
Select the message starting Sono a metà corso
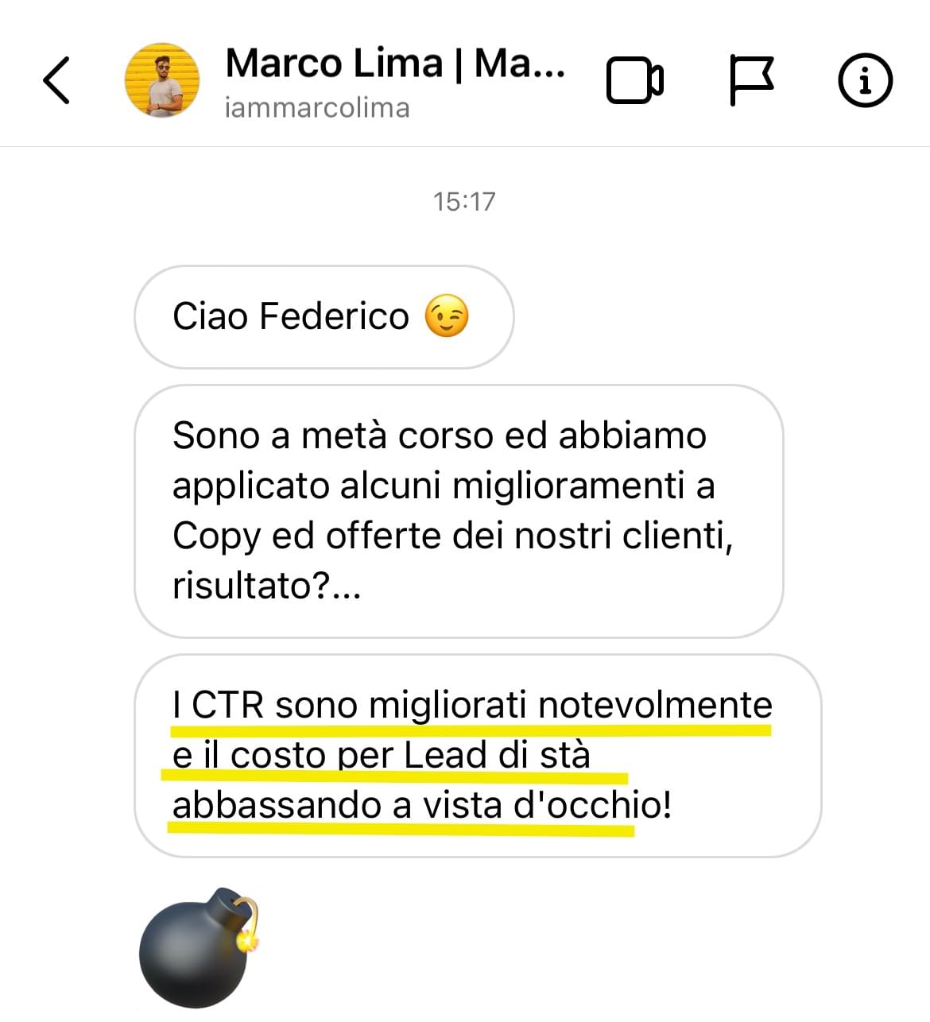pos(459,511)
